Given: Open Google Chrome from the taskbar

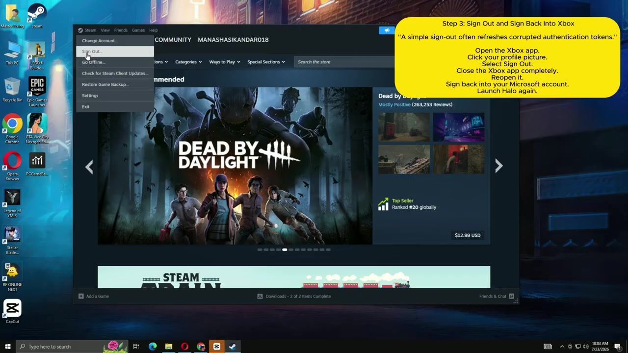Looking at the screenshot, I should 201,347.
